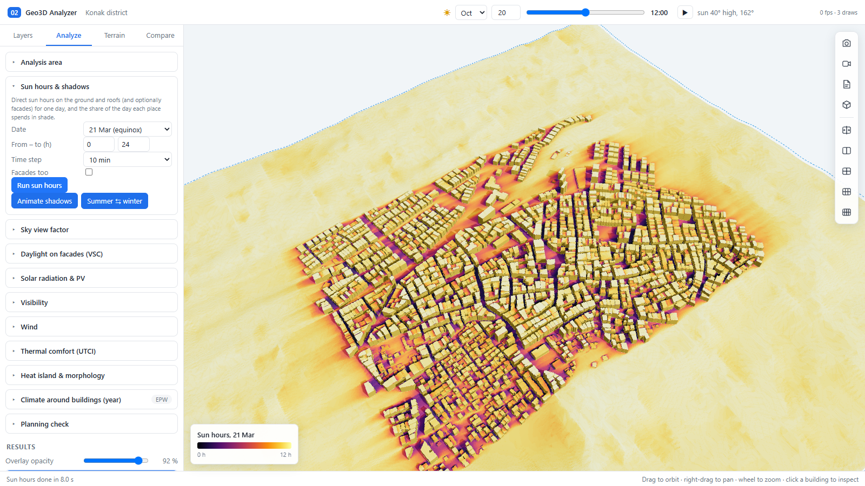Screen dimensions: 865x486
Task: Switch to the Terrain tab
Action: (115, 36)
